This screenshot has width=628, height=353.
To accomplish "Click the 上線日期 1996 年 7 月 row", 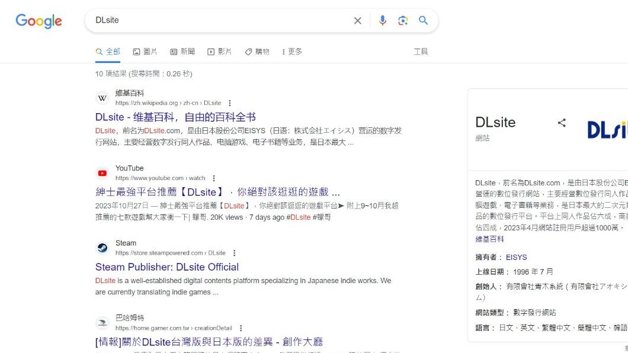I will [514, 272].
